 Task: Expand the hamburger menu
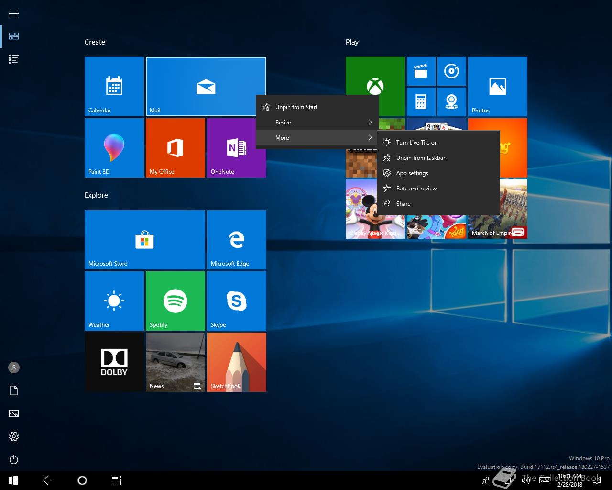coord(14,13)
